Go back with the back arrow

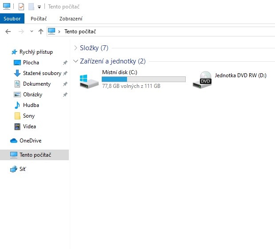click(8, 32)
